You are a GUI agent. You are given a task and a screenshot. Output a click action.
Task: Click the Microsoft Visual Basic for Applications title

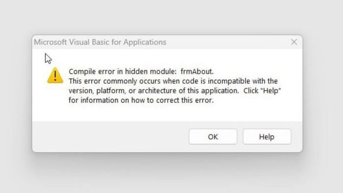(x=100, y=42)
